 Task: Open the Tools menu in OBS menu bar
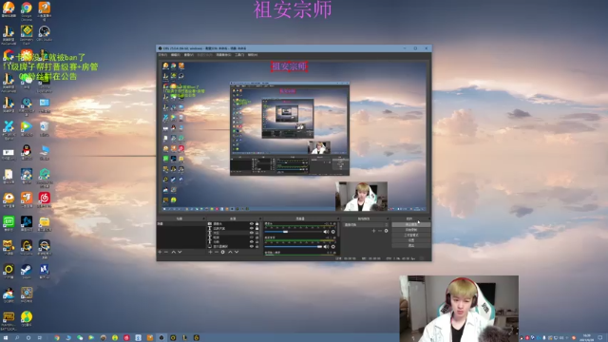239,55
